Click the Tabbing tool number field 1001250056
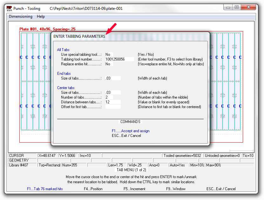 tap(119, 59)
